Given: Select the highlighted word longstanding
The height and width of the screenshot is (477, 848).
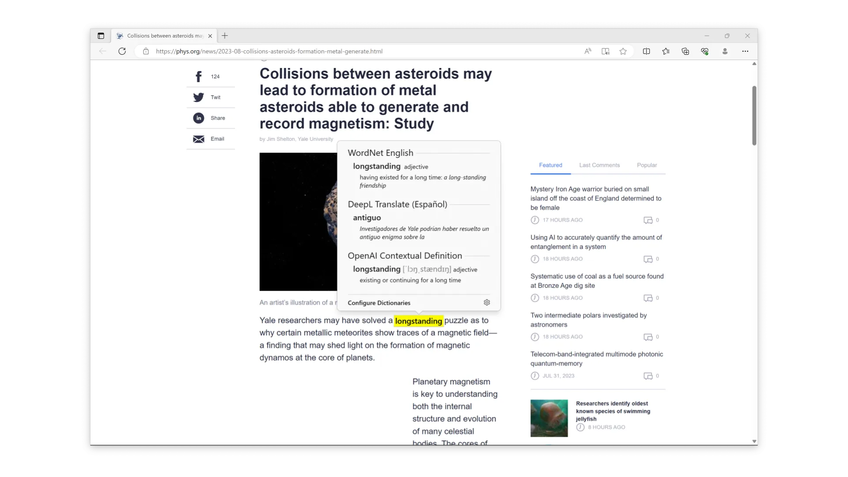Looking at the screenshot, I should tap(418, 321).
